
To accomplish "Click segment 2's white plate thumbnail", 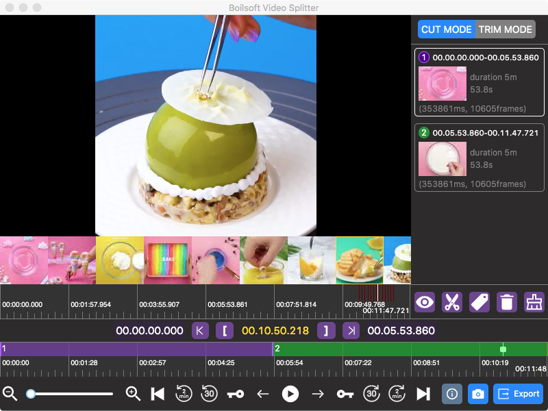I will pyautogui.click(x=443, y=159).
